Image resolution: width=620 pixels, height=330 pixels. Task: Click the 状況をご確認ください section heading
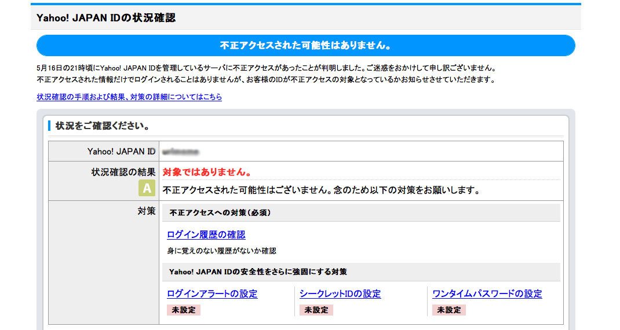(x=103, y=126)
